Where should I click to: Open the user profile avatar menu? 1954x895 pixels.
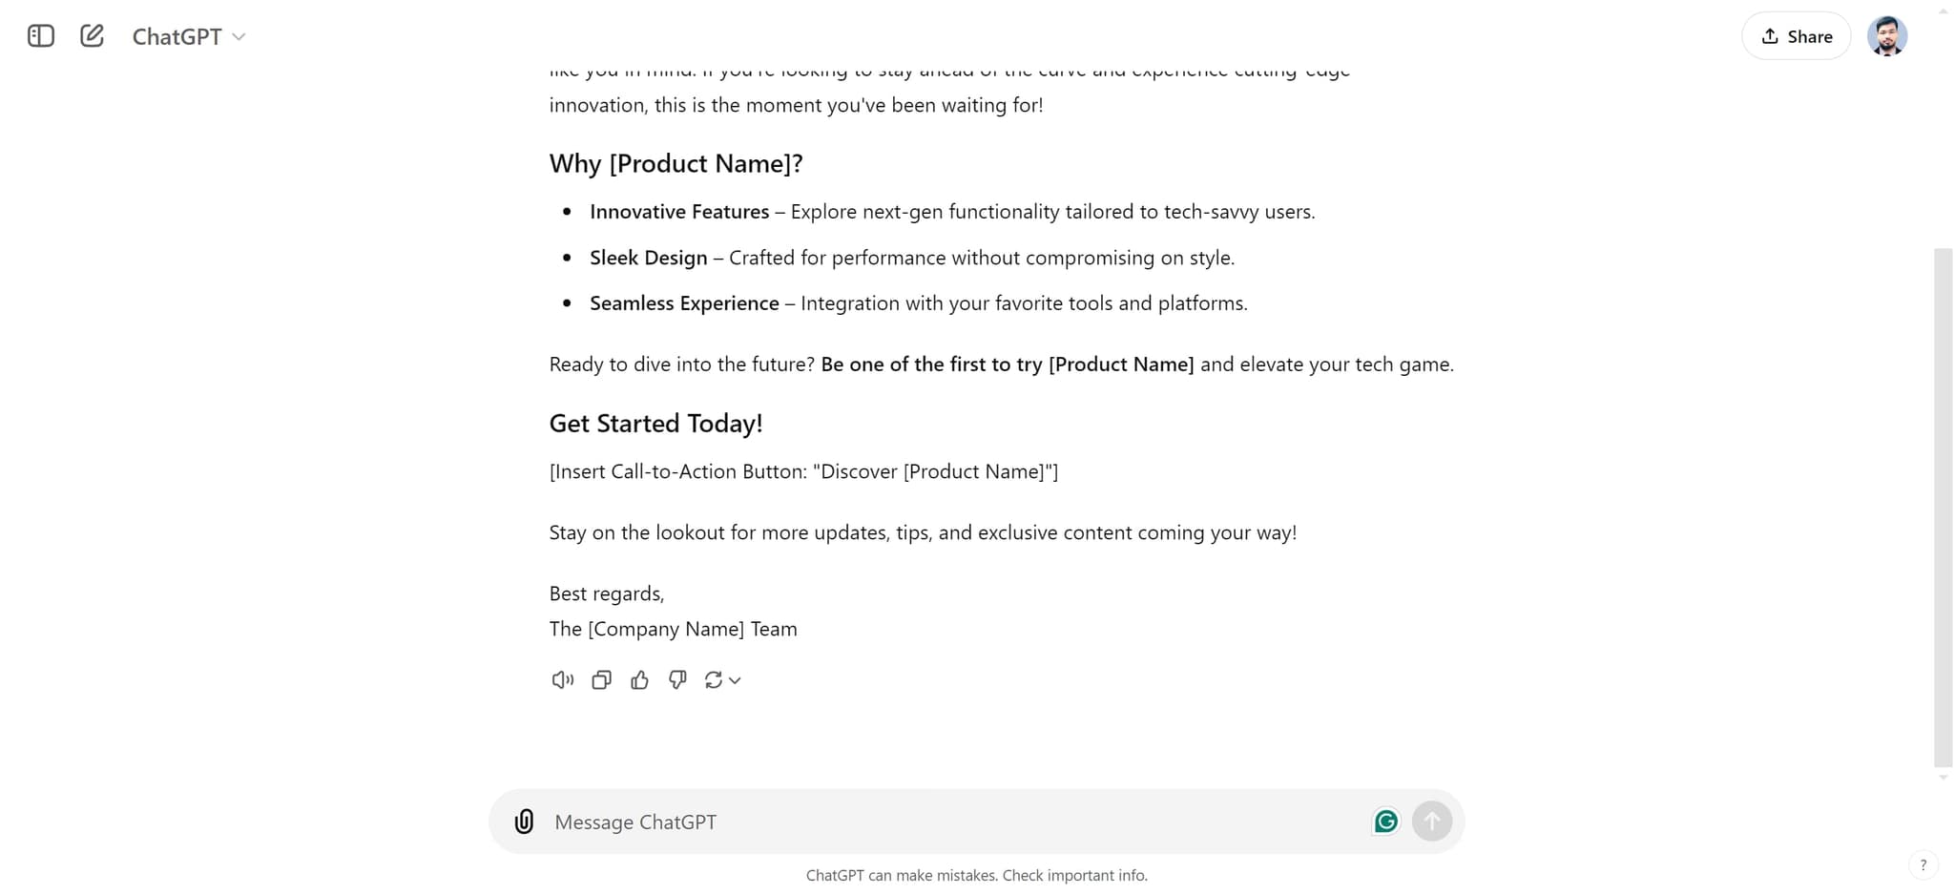1886,36
